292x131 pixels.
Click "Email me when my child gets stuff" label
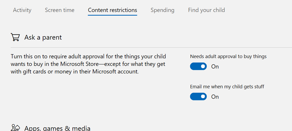point(227,87)
